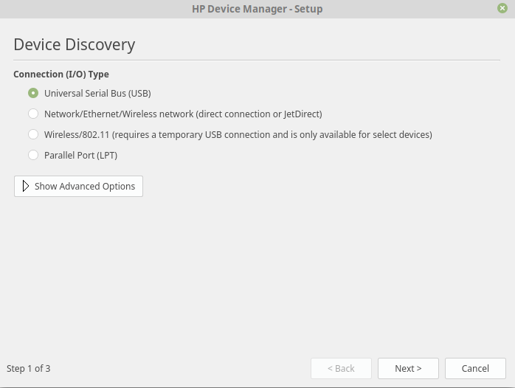This screenshot has width=515, height=388.
Task: Click the Next > button
Action: pyautogui.click(x=408, y=368)
